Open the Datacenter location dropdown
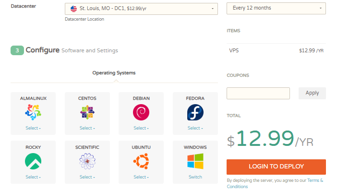The image size is (337, 191). click(x=141, y=9)
